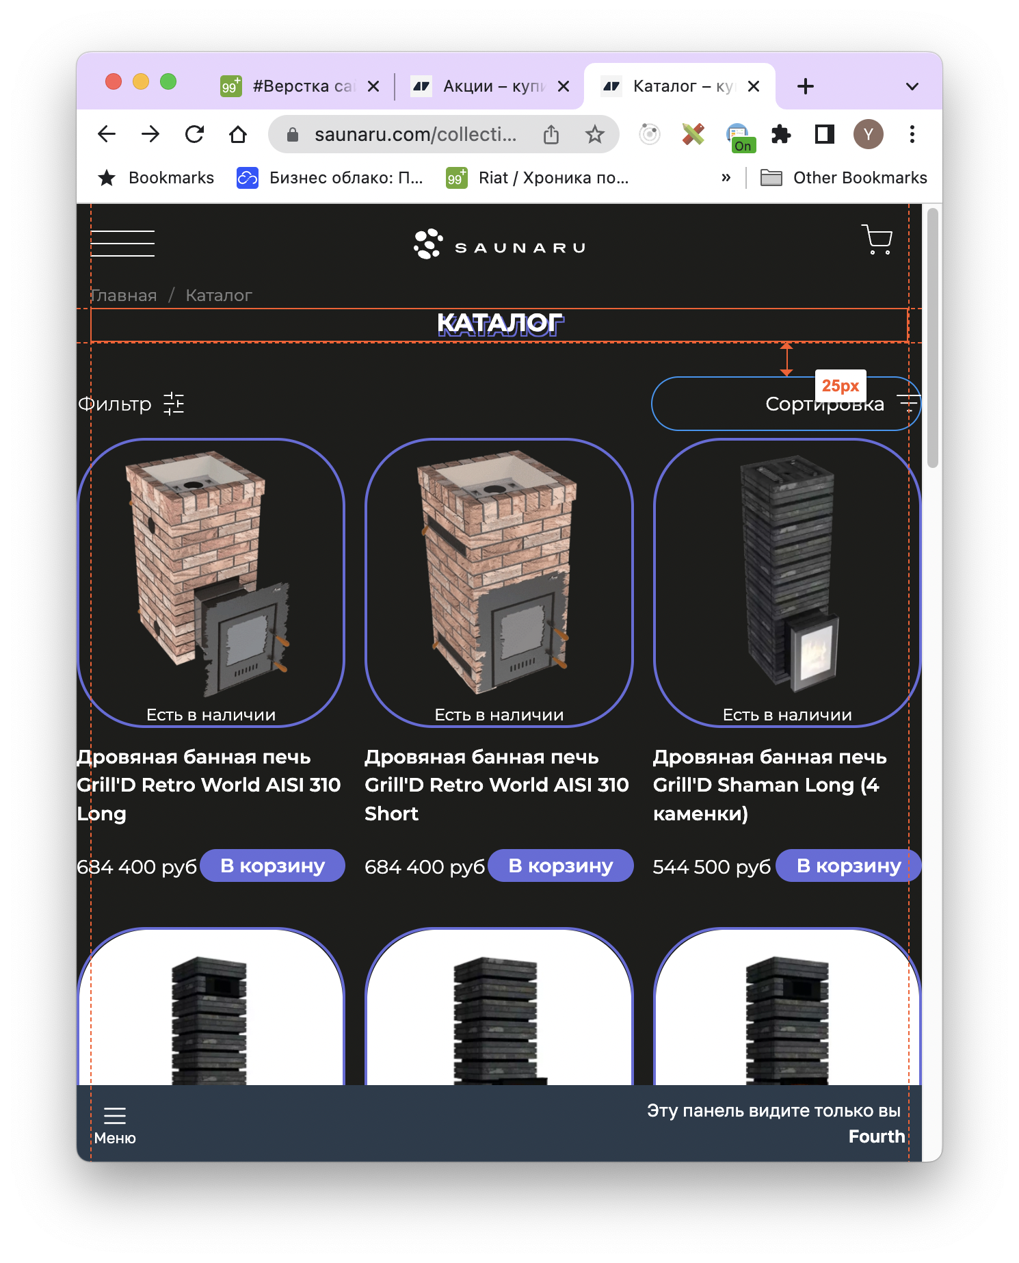Go to Главная breadcrumb link
1019x1263 pixels.
124,296
